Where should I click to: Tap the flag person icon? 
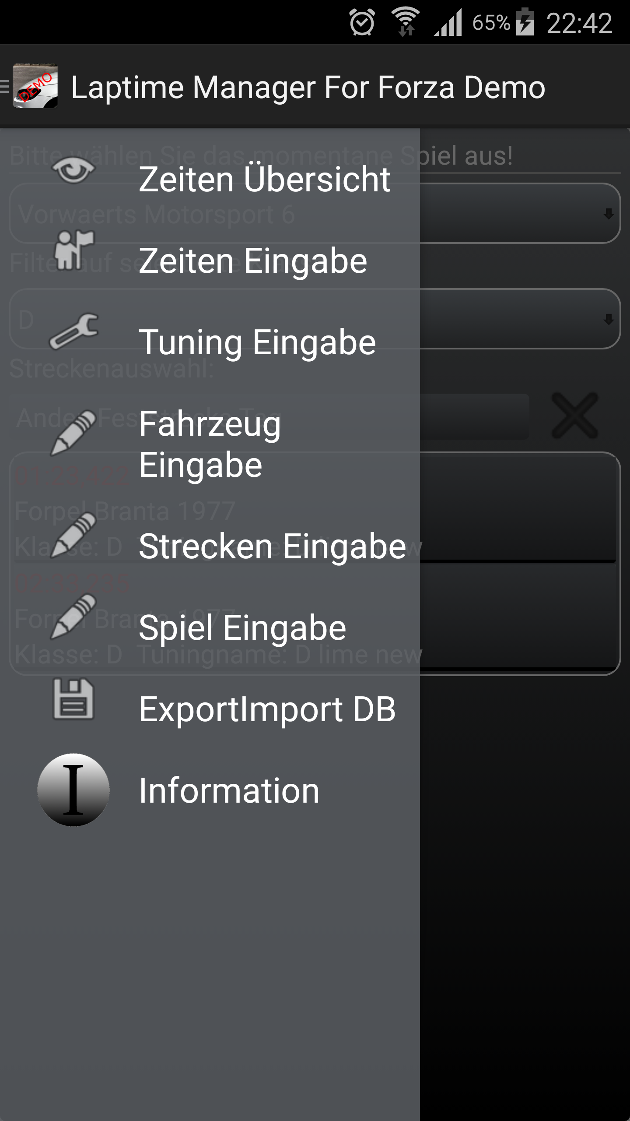click(x=73, y=250)
